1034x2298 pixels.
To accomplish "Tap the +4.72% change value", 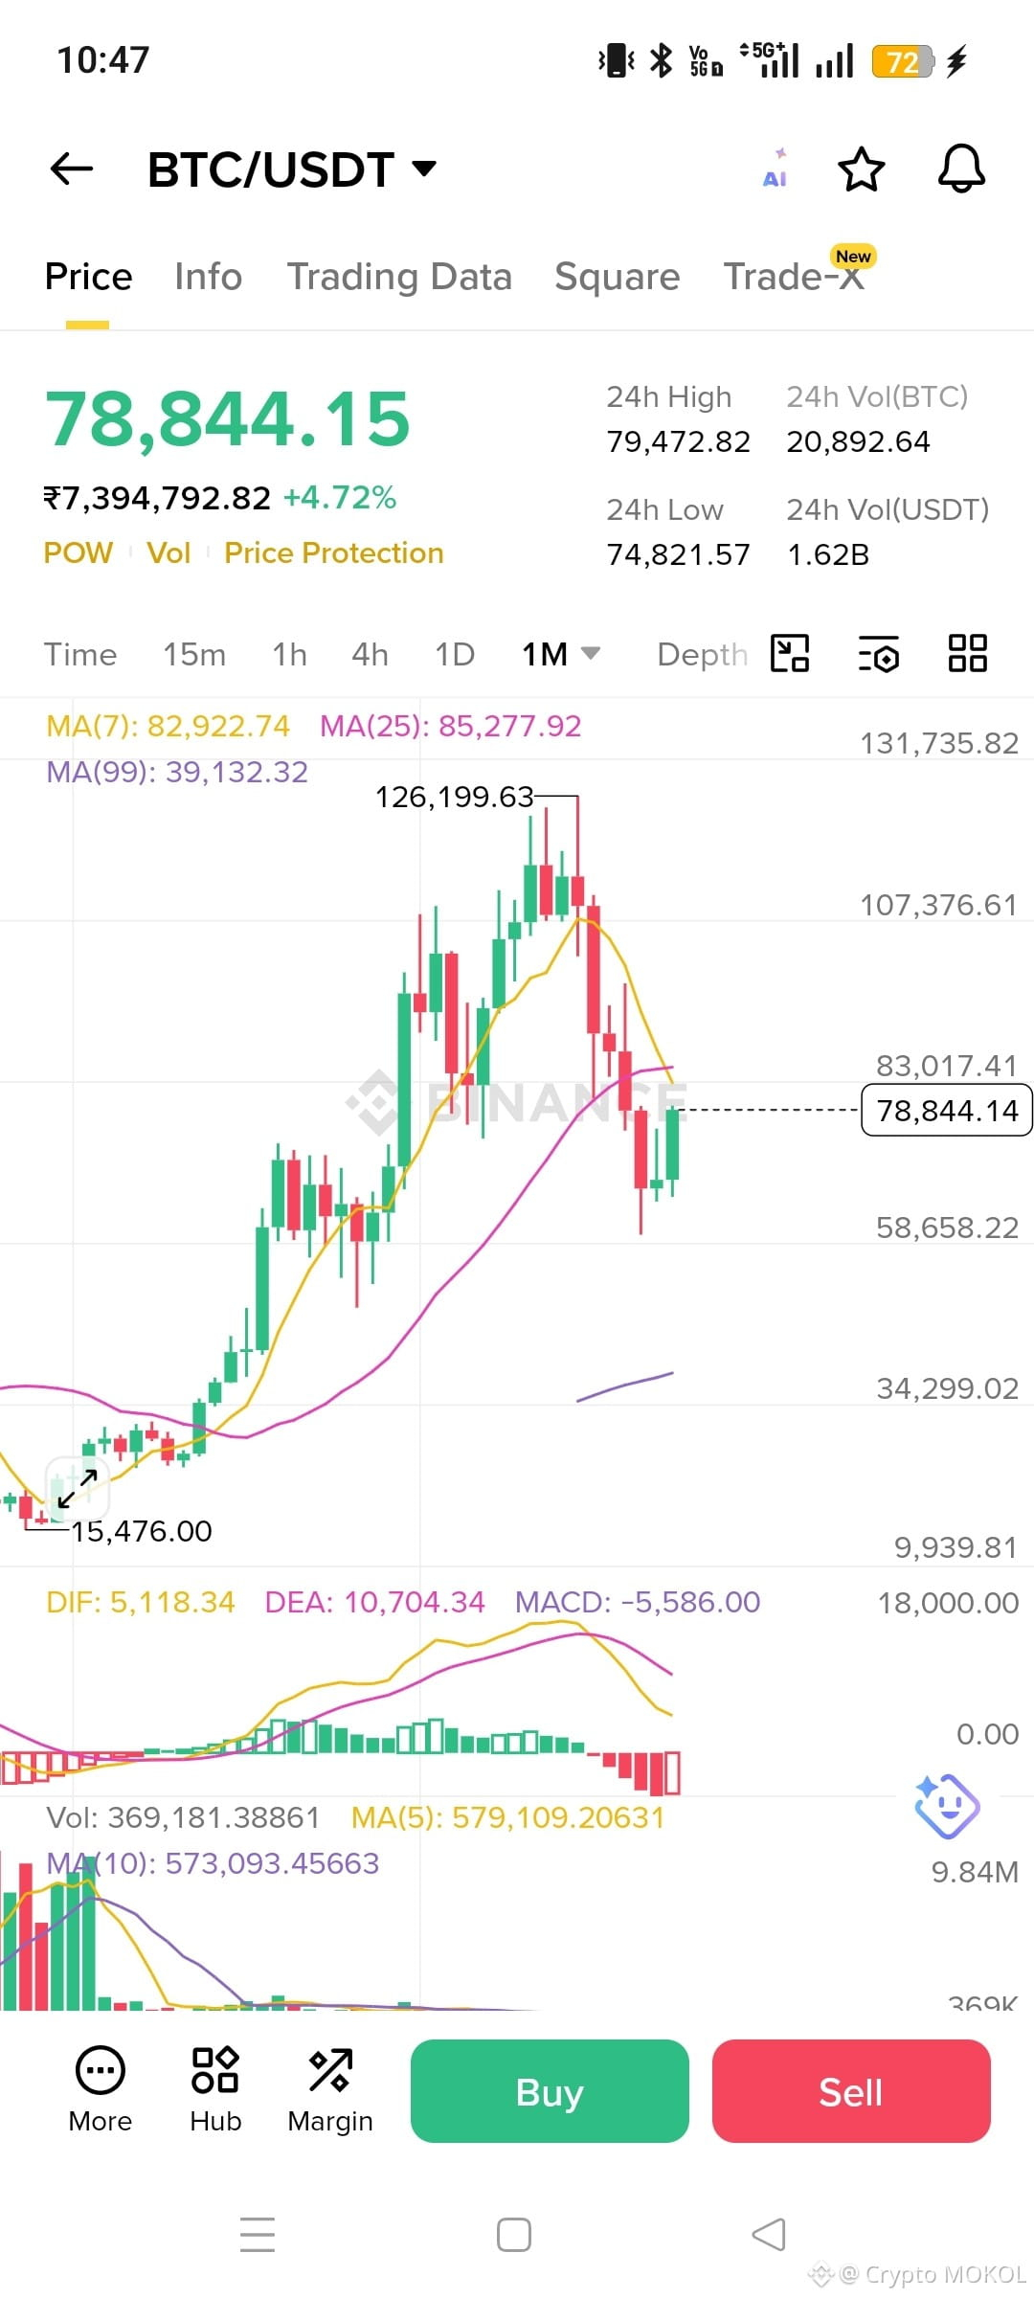I will [x=340, y=498].
